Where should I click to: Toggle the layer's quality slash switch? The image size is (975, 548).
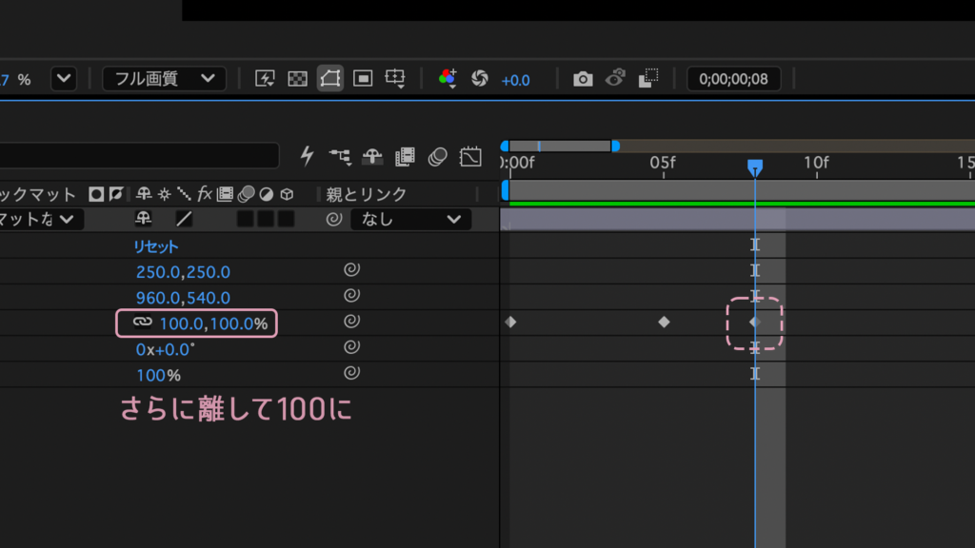tap(184, 219)
